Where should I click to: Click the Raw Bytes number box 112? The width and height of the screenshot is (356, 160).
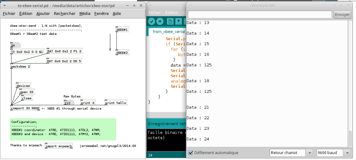point(68,103)
